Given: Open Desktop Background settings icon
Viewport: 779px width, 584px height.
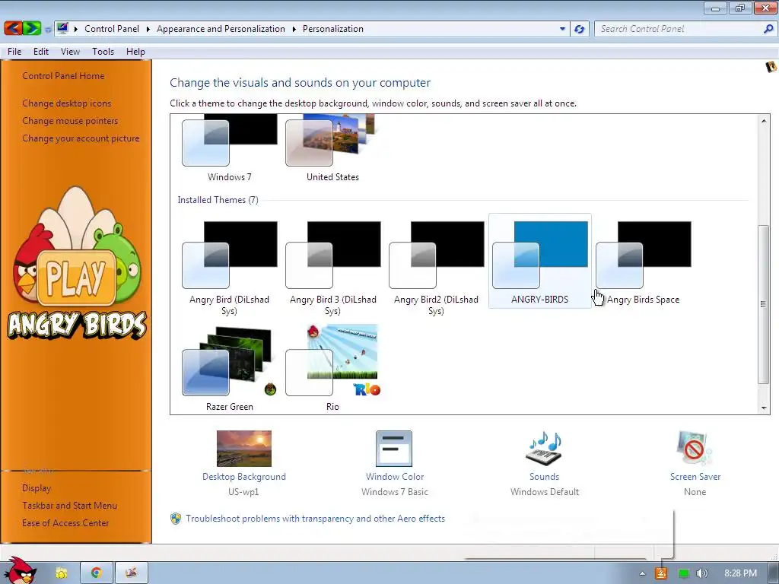Looking at the screenshot, I should tap(244, 449).
